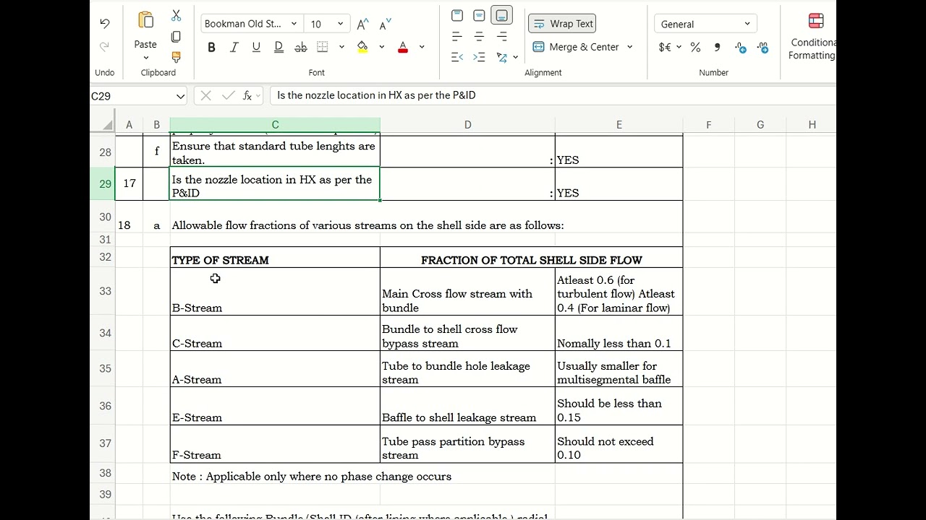
Task: Open font name dropdown
Action: pos(294,24)
